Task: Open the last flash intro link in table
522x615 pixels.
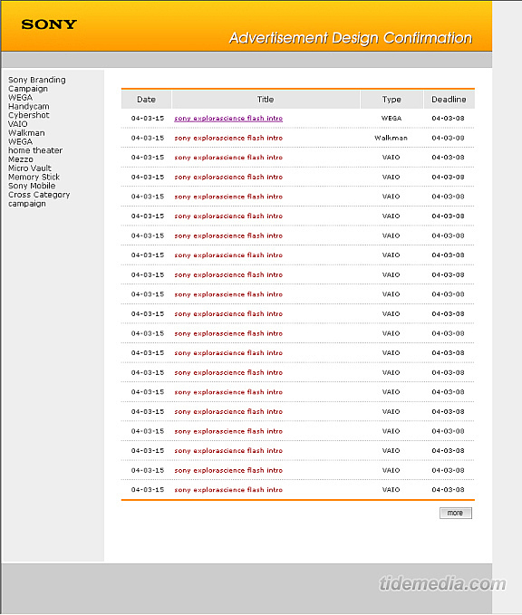Action: pyautogui.click(x=228, y=489)
